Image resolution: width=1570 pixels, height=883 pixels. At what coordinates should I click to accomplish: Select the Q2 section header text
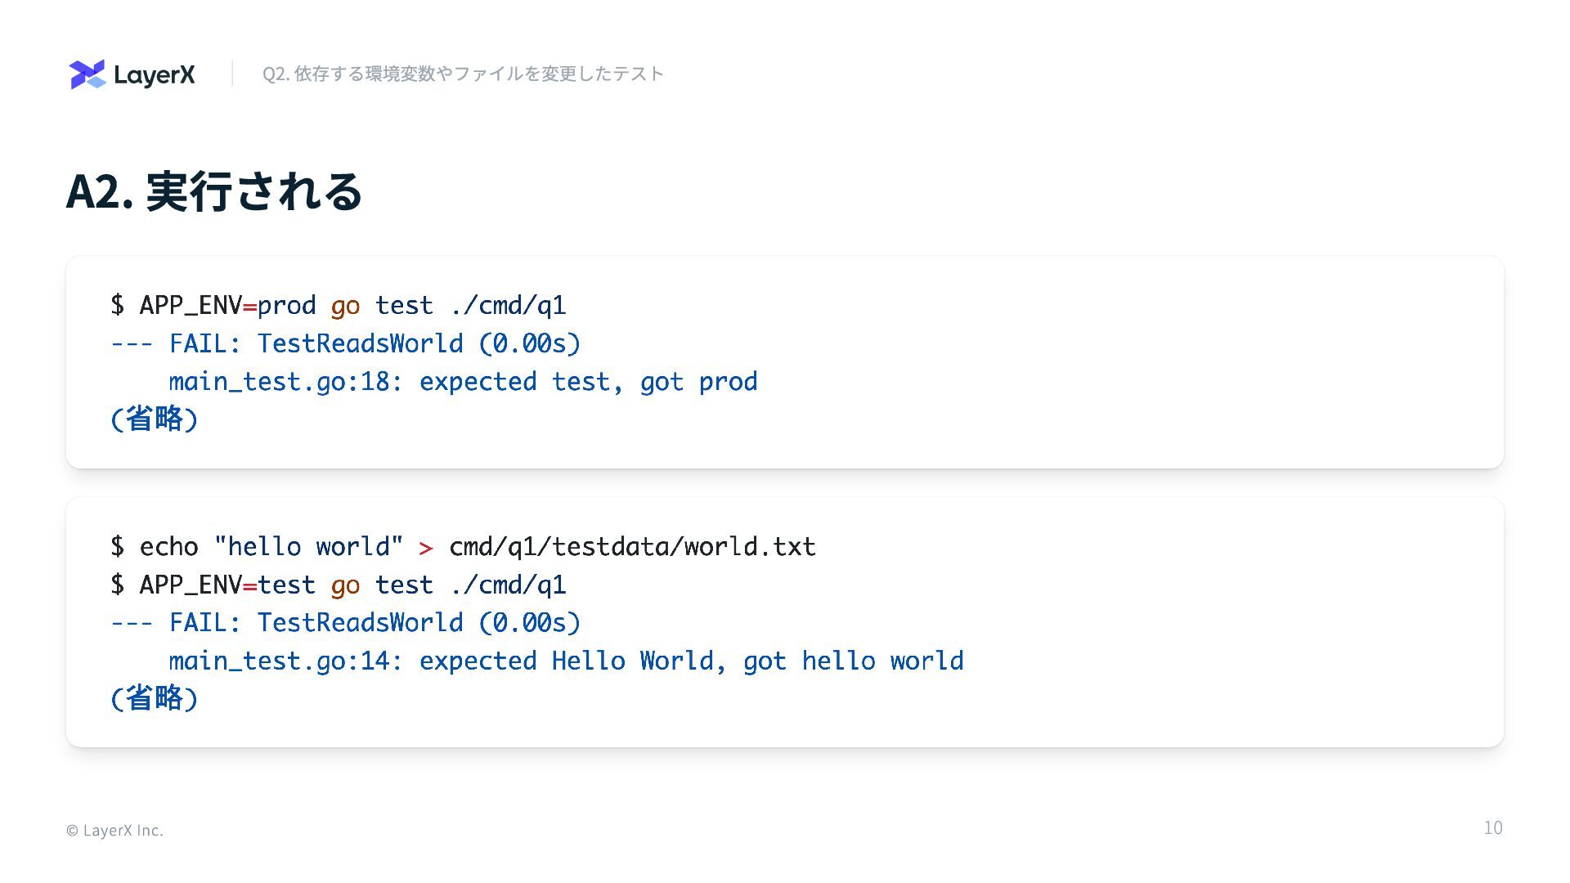point(463,74)
